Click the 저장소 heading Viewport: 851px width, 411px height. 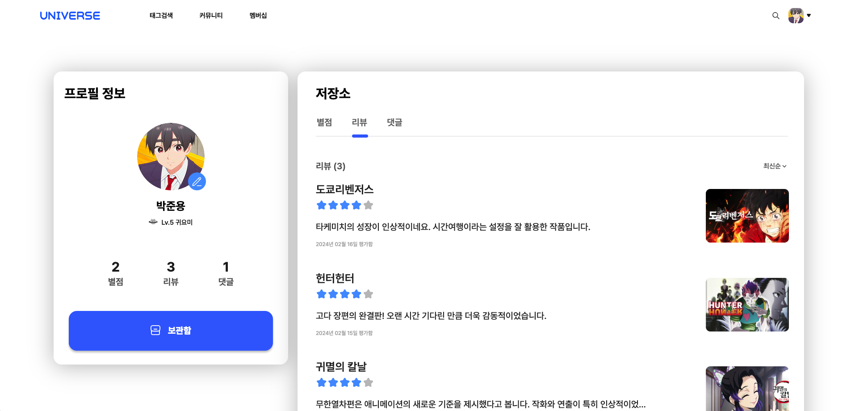(333, 93)
